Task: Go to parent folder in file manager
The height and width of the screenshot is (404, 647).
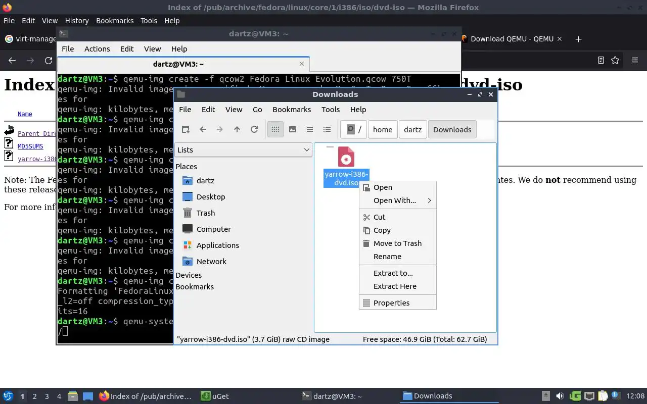Action: click(x=237, y=129)
